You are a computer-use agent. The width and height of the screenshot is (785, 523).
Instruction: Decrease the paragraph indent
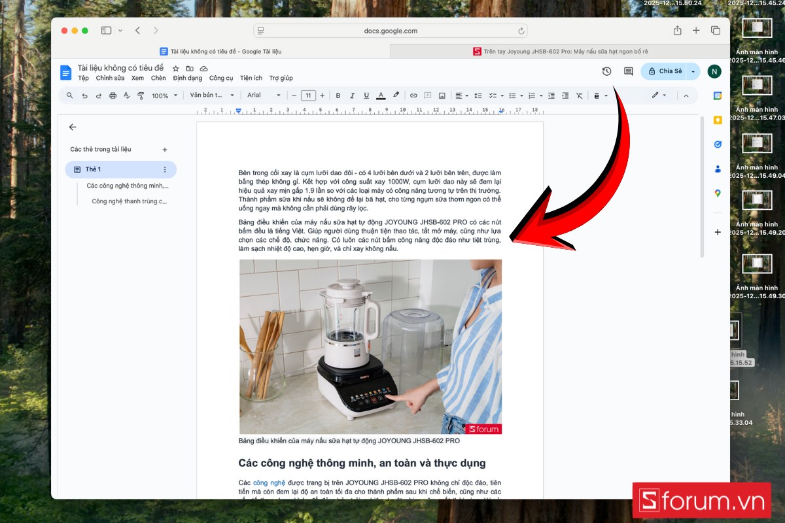551,95
